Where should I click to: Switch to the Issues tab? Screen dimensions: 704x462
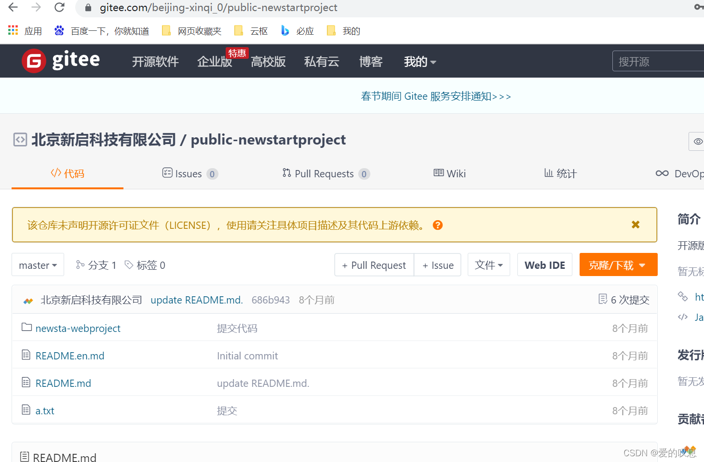[190, 173]
